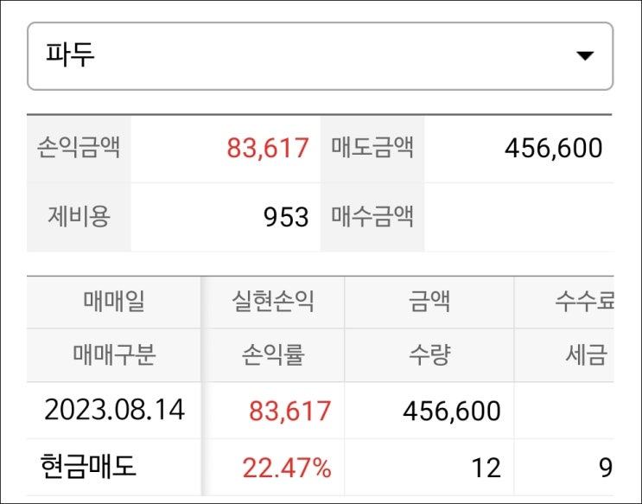642x504 pixels.
Task: Click the 매매일 column header
Action: (114, 302)
